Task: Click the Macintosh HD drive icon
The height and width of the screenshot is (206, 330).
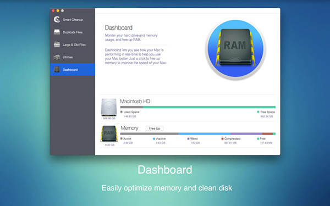Action: (x=109, y=107)
